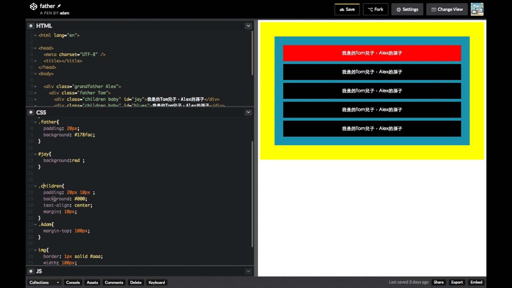Open pen Settings
Viewport: 512px width, 288px height.
(407, 9)
